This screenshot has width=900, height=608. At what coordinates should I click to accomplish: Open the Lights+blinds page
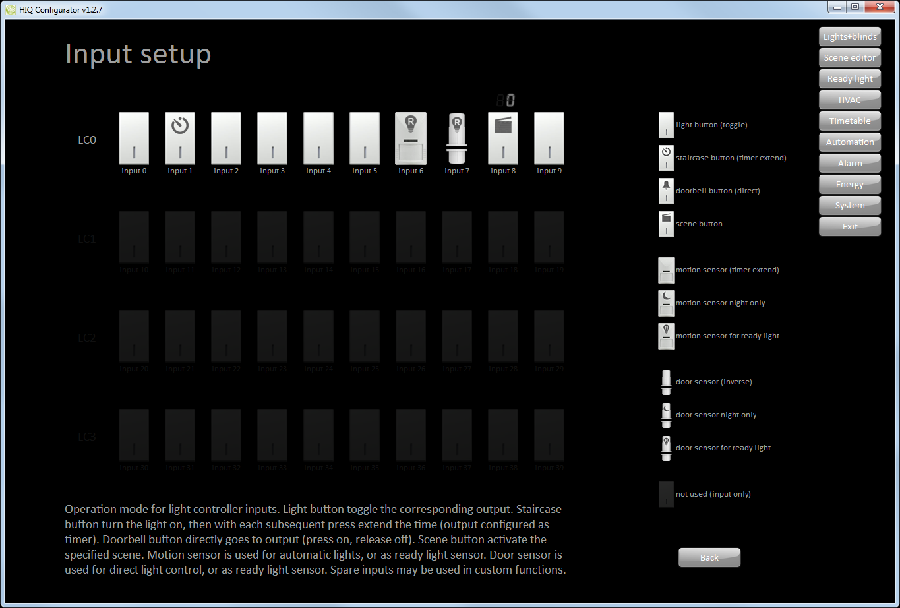pos(850,37)
